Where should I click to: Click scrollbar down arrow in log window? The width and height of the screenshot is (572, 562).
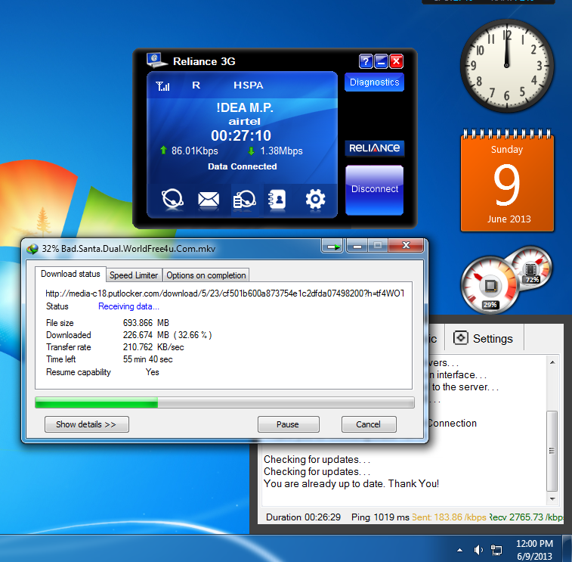tap(552, 498)
